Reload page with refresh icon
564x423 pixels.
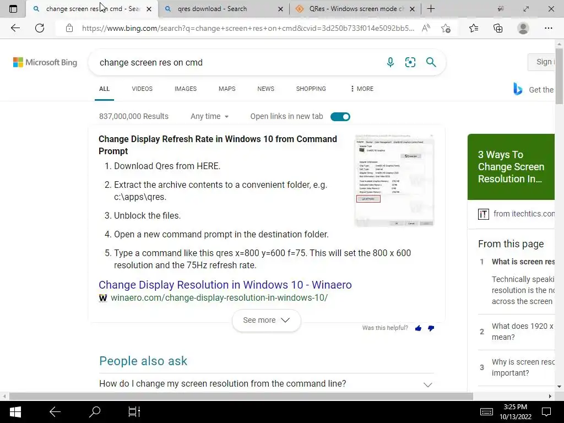pos(40,28)
